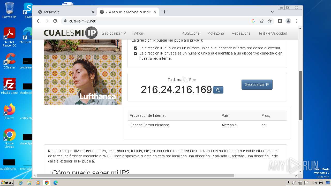Screen dimensions: 331x186
Task: Click the lock icon in the address bar
Action: pyautogui.click(x=65, y=21)
